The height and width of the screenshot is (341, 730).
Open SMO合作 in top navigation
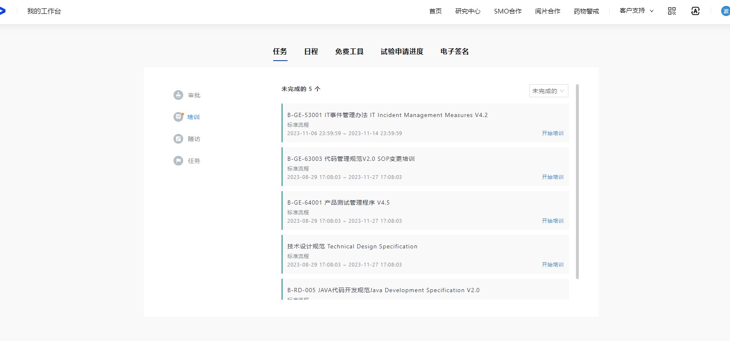click(x=508, y=11)
